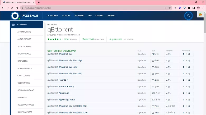
Task: Open the SIGN UP nav item
Action: (99, 16)
